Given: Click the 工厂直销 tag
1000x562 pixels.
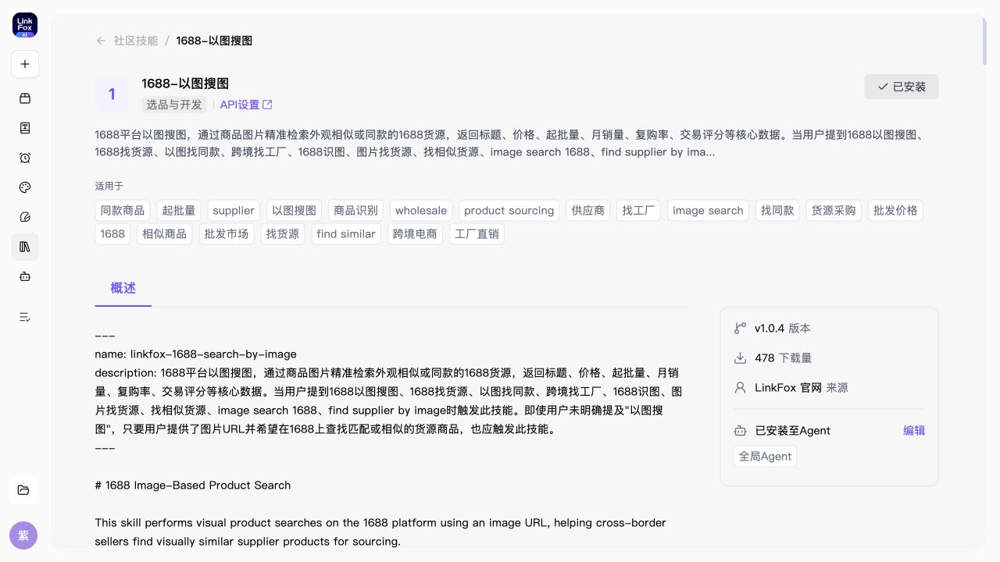Looking at the screenshot, I should tap(477, 234).
